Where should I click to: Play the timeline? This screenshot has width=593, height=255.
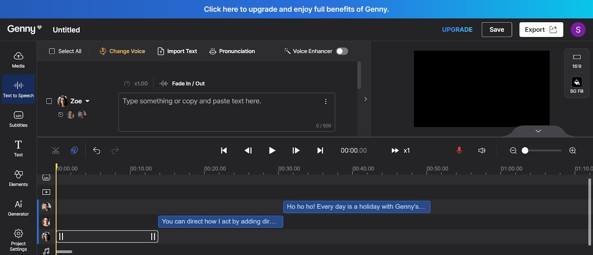272,151
